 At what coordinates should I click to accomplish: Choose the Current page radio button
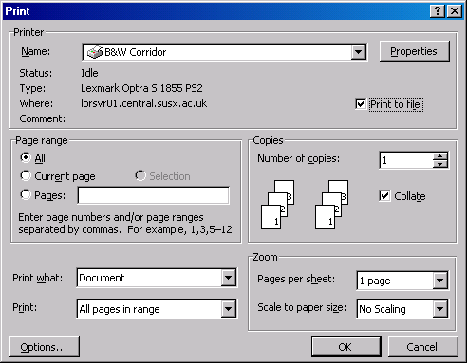point(26,175)
